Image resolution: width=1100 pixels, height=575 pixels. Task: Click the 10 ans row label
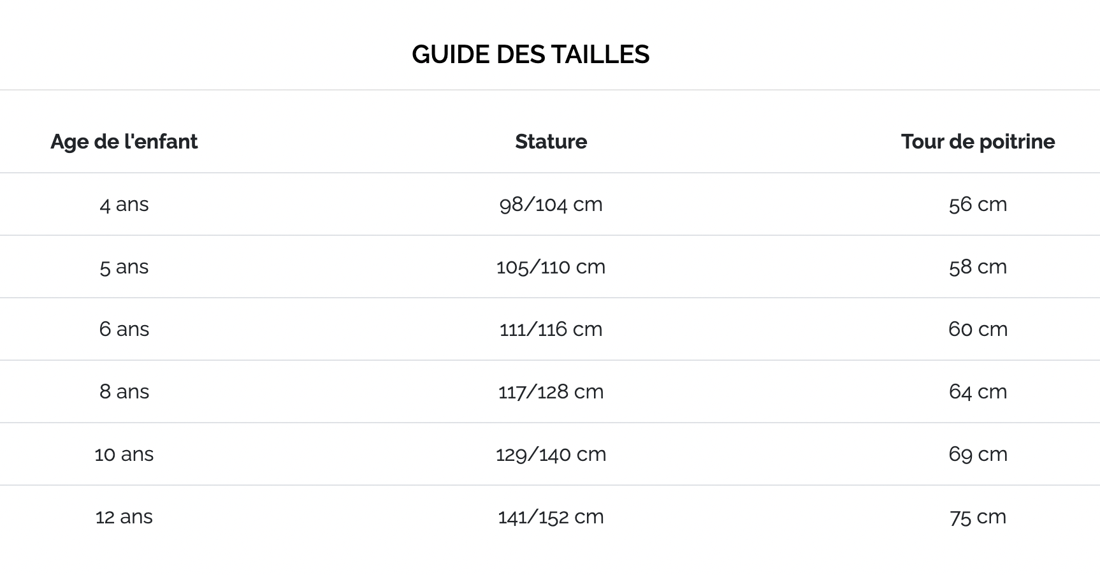(124, 455)
